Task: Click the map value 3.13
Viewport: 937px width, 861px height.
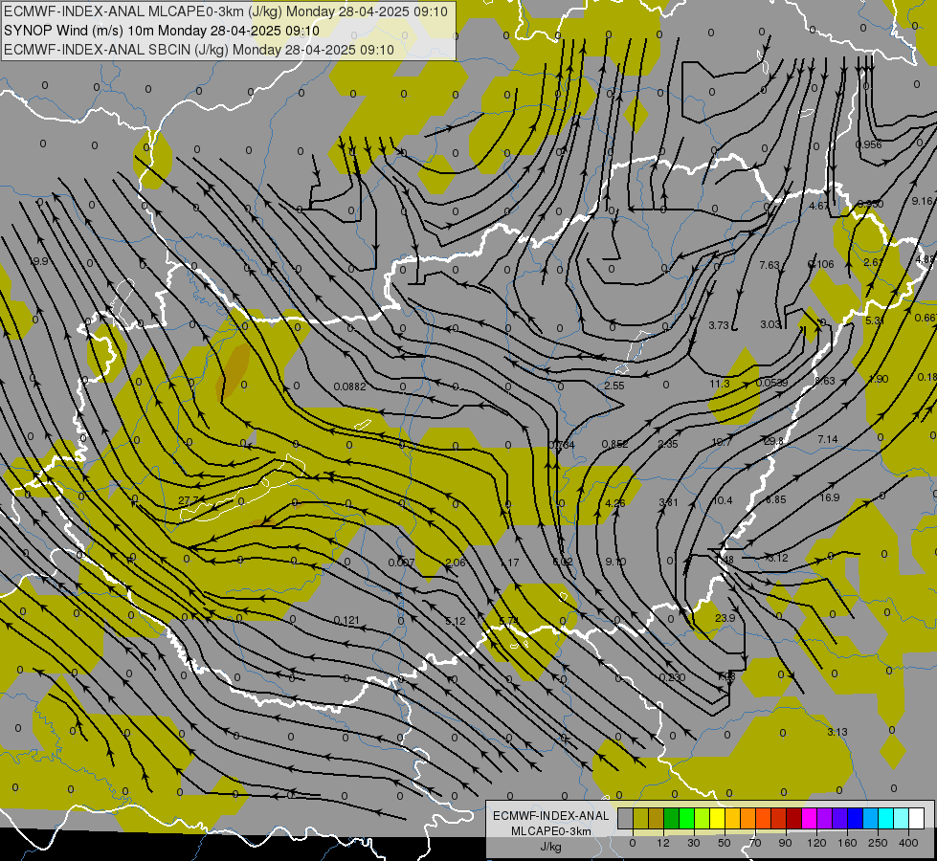Action: [x=837, y=732]
